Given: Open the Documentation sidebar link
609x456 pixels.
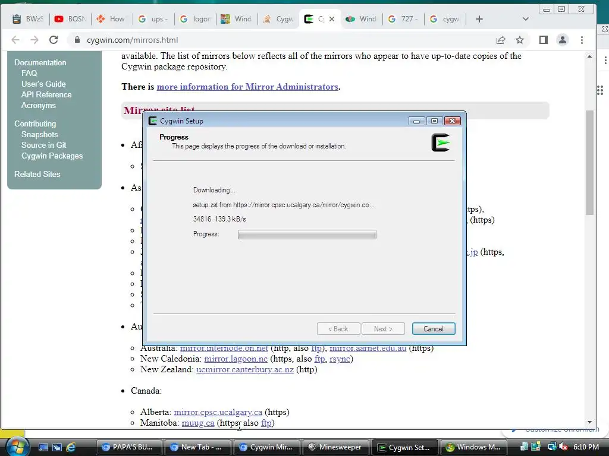Looking at the screenshot, I should pyautogui.click(x=40, y=62).
